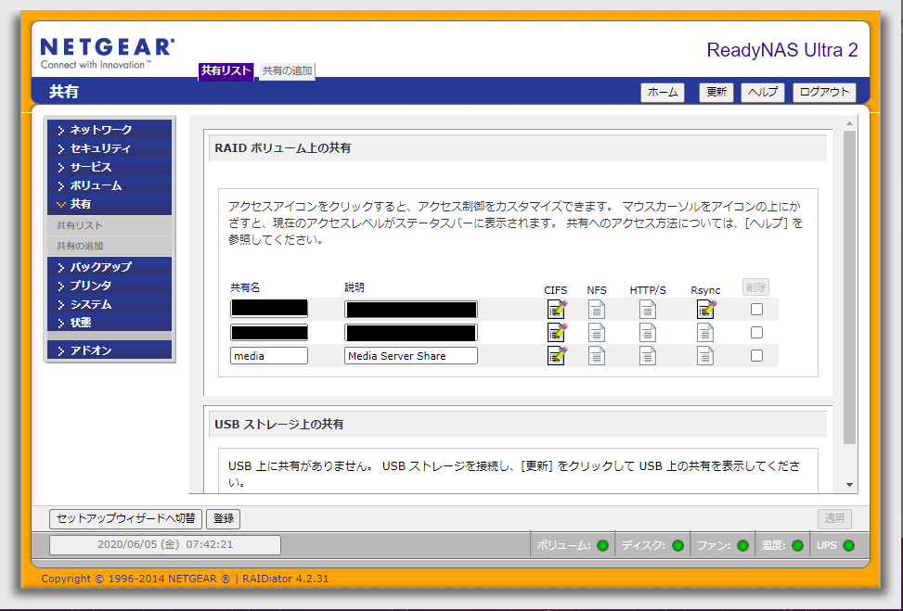Open NFS access icon in second share row
The height and width of the screenshot is (611, 903).
[x=597, y=333]
